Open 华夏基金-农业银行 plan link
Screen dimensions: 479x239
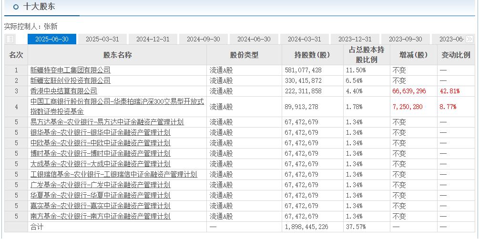(x=100, y=195)
